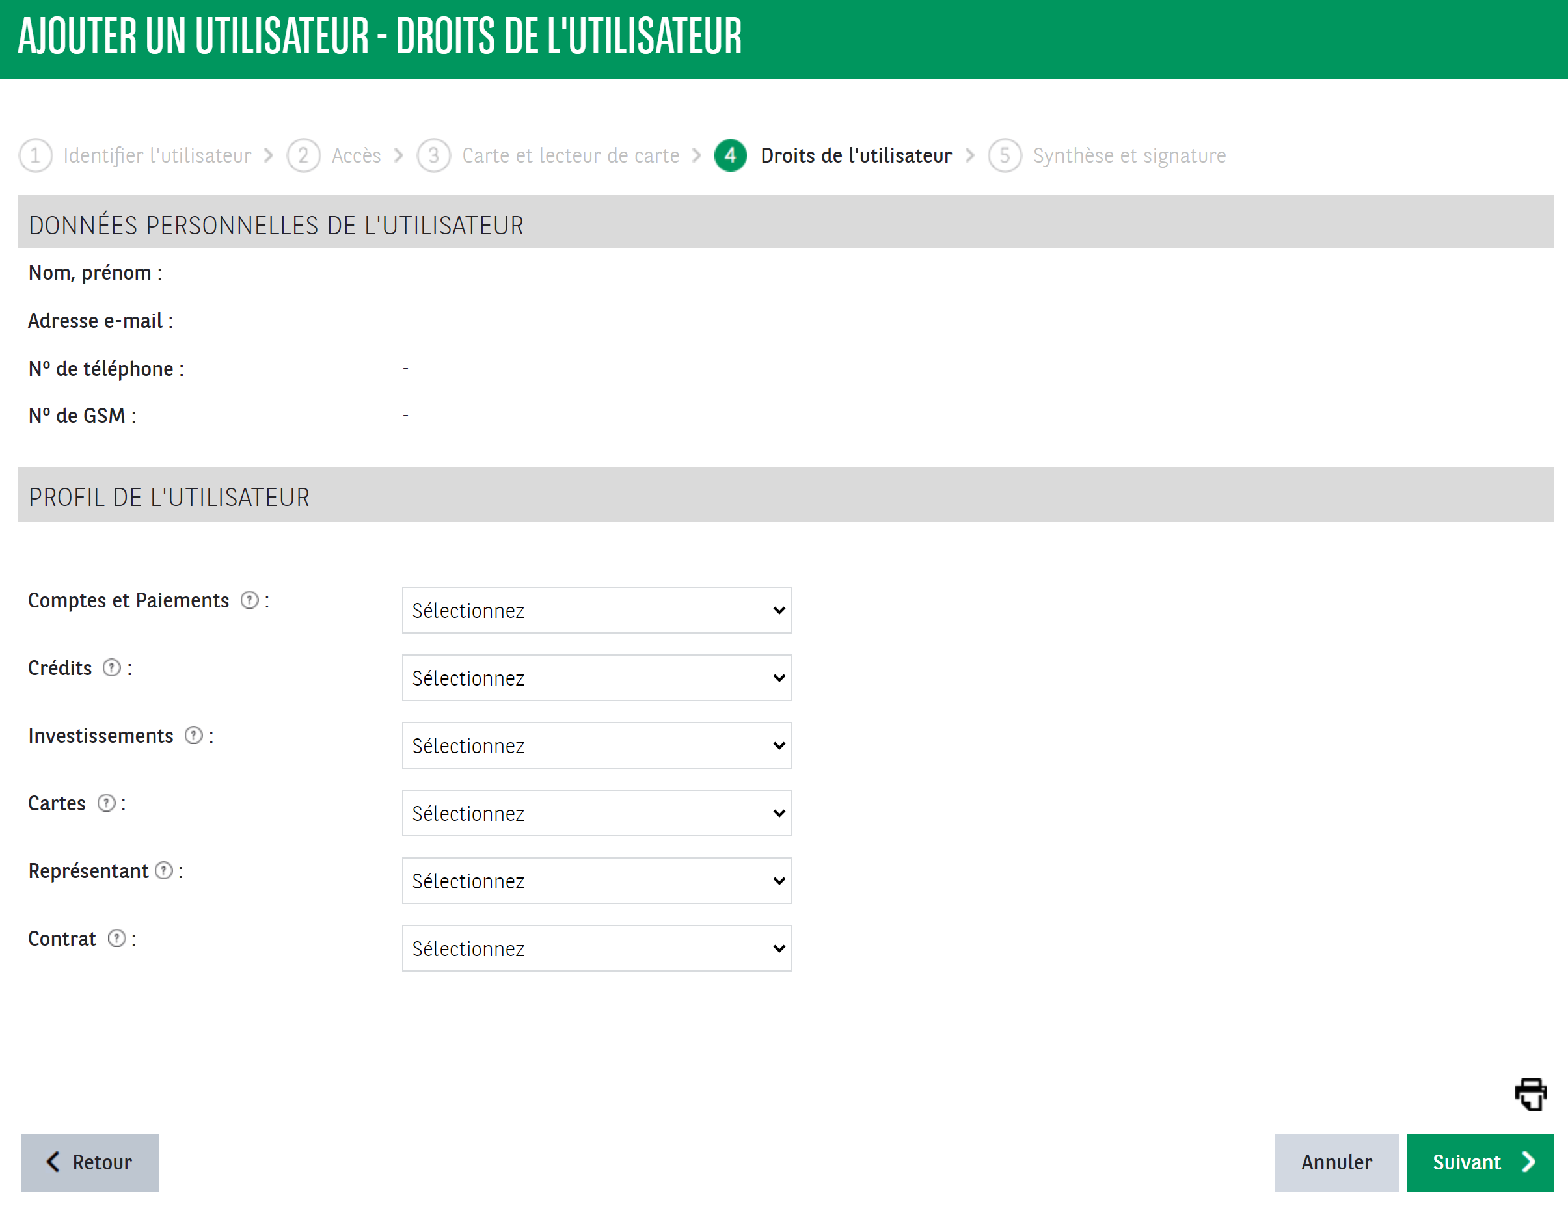Go to step Identifier l'utilisateur
This screenshot has width=1568, height=1215.
[x=157, y=155]
